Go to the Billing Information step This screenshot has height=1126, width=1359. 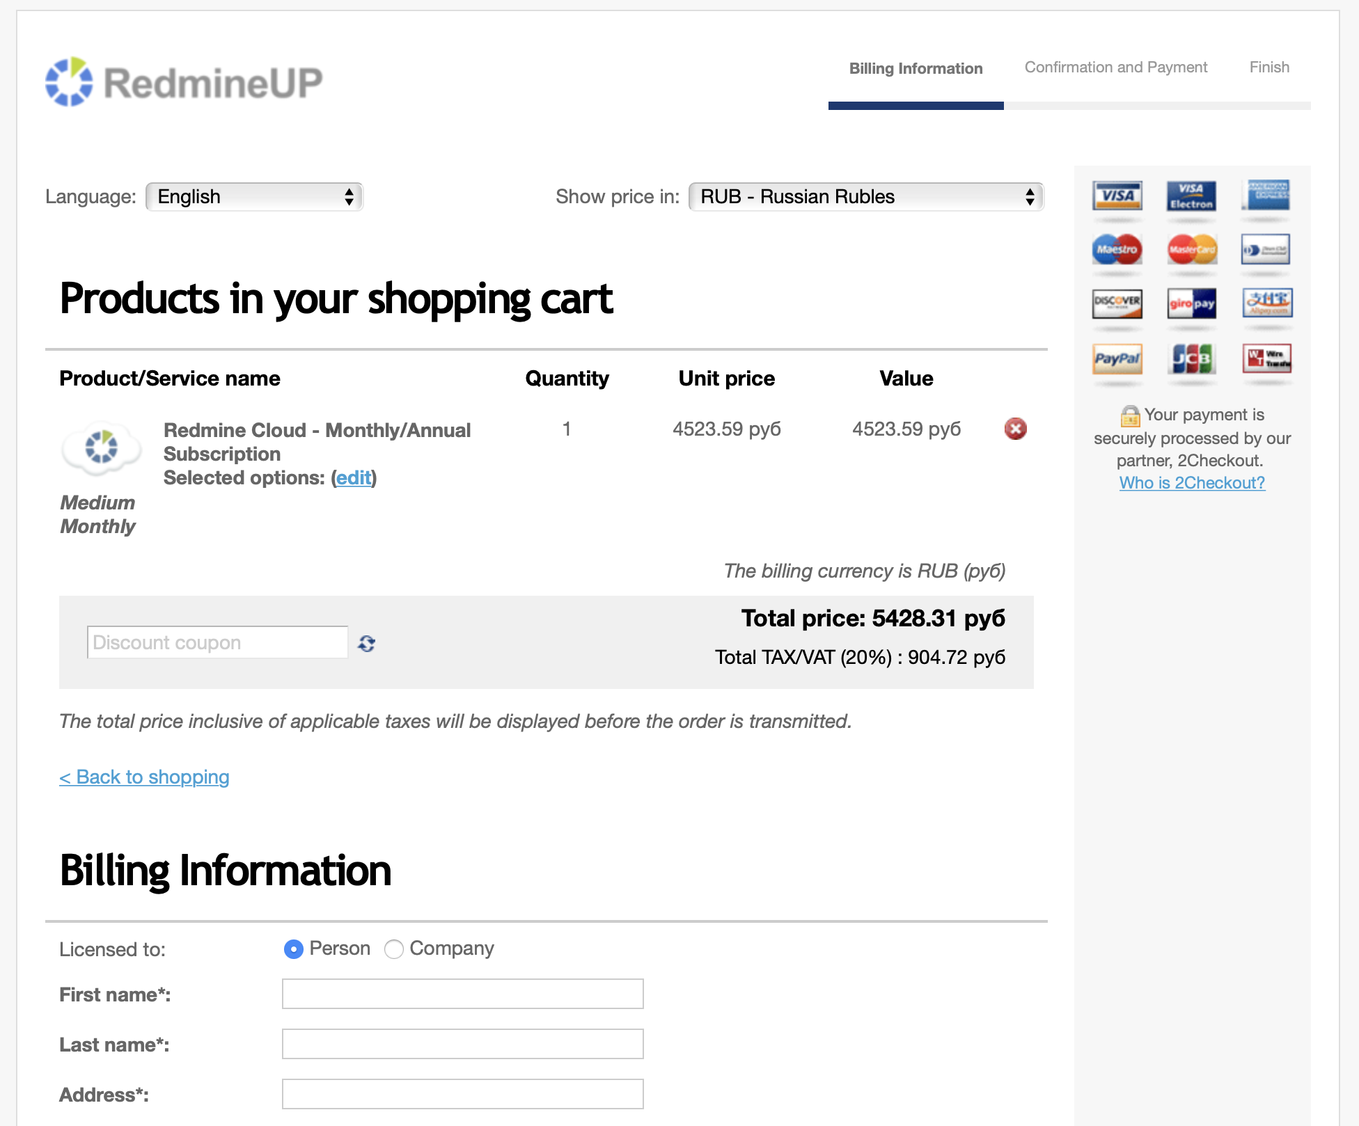pos(916,68)
